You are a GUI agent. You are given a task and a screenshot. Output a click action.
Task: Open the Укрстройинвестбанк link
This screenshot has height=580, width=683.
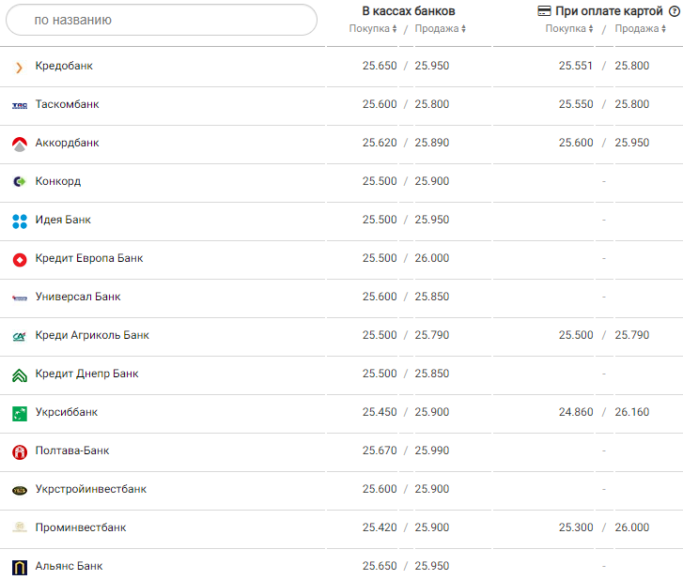pos(90,490)
